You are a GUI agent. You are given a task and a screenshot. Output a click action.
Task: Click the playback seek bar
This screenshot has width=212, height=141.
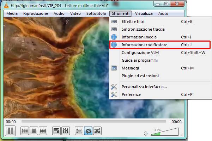(93, 121)
